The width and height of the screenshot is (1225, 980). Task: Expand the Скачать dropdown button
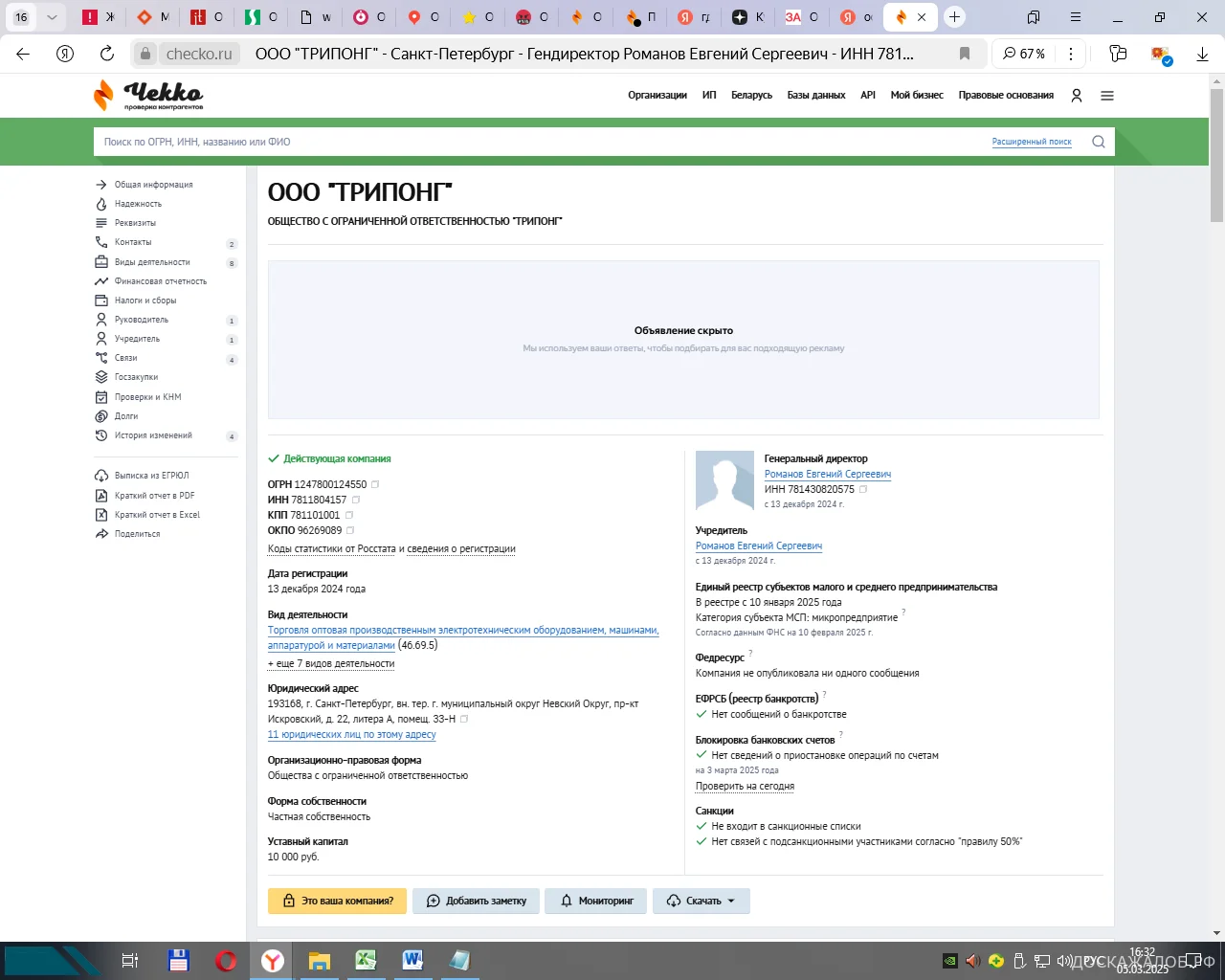point(702,901)
